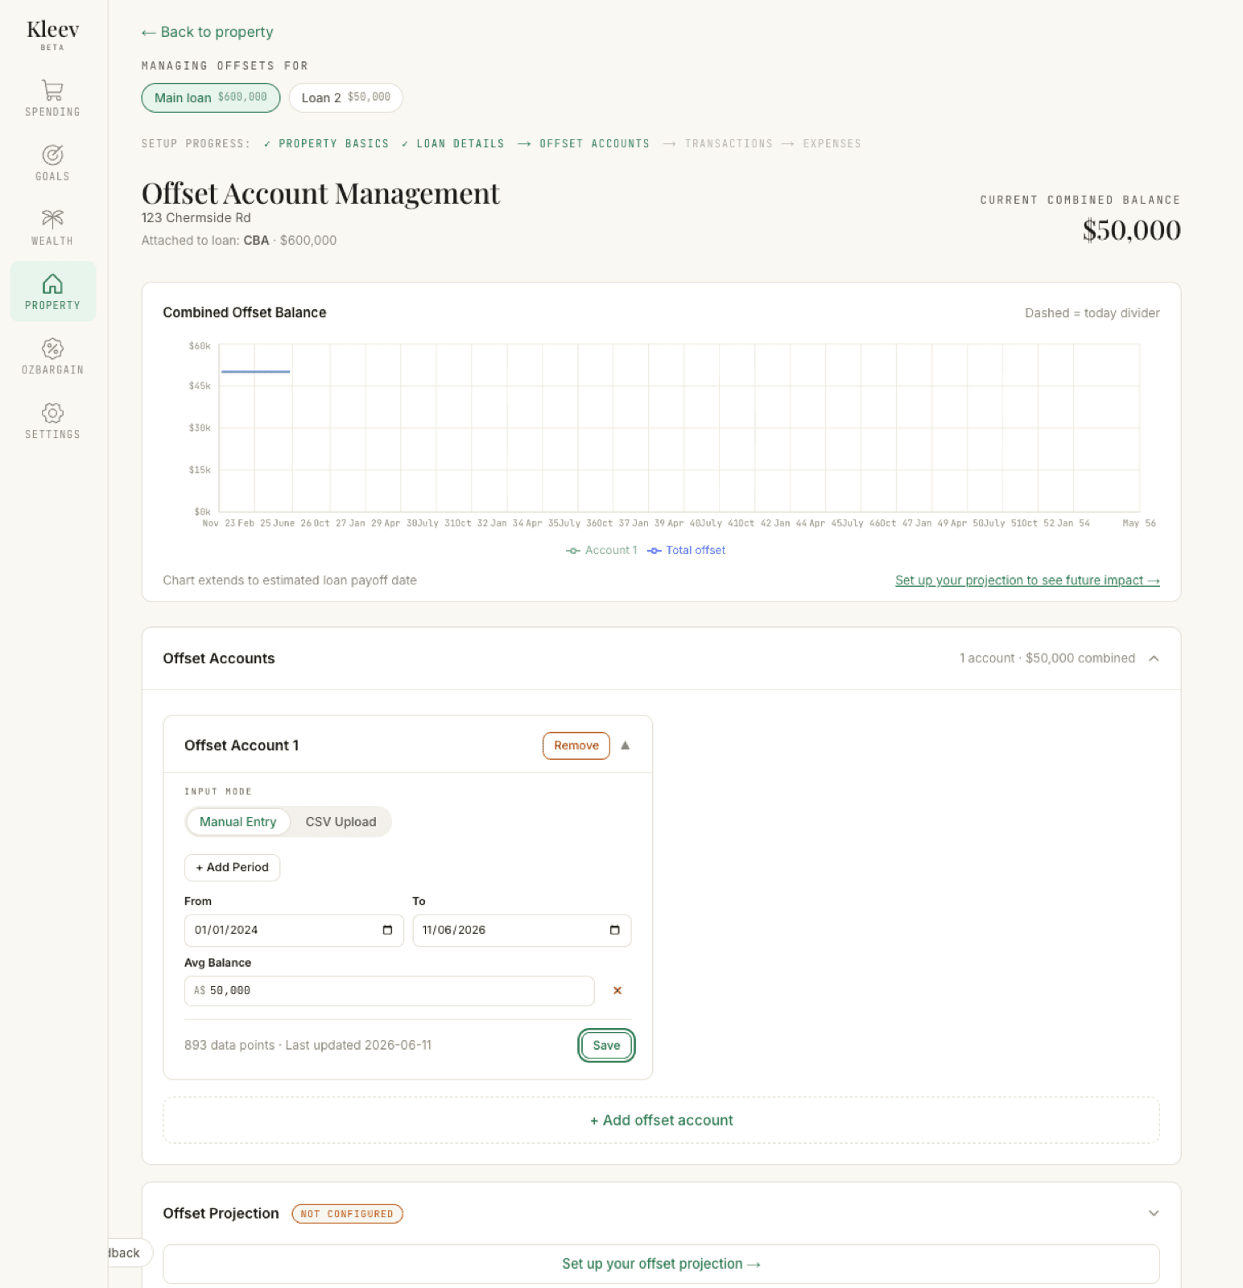This screenshot has width=1243, height=1288.
Task: Open the From date calendar picker icon
Action: click(387, 930)
